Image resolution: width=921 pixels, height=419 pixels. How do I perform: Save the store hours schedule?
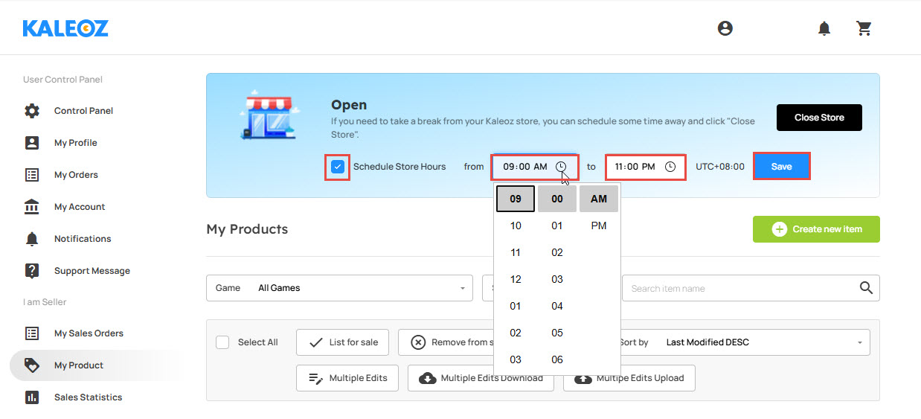click(x=781, y=167)
